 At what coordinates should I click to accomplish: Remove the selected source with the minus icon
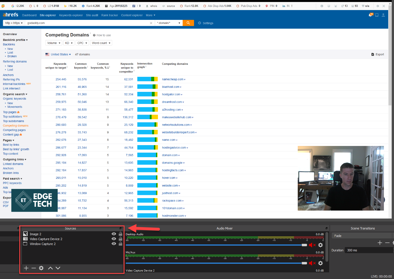(x=34, y=268)
